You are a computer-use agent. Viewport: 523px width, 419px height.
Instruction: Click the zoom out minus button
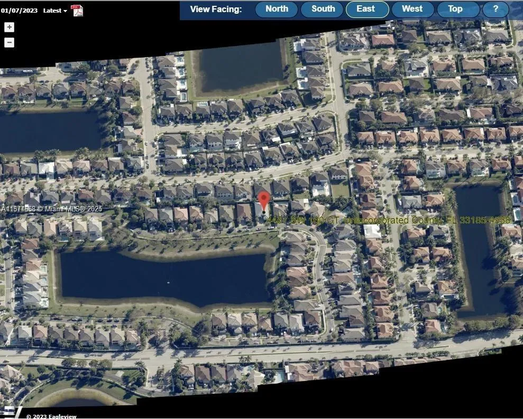[x=9, y=43]
